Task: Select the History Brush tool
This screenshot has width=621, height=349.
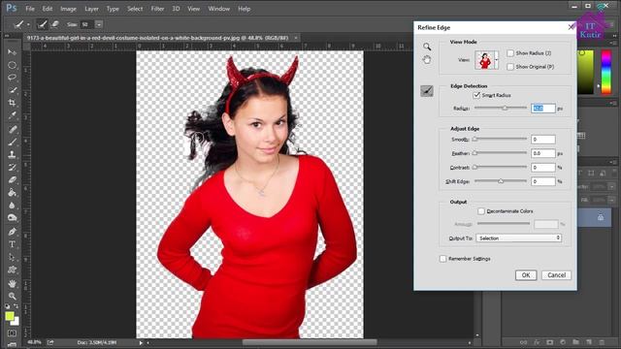Action: tap(13, 167)
